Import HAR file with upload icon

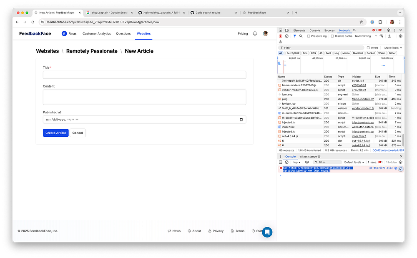point(389,36)
